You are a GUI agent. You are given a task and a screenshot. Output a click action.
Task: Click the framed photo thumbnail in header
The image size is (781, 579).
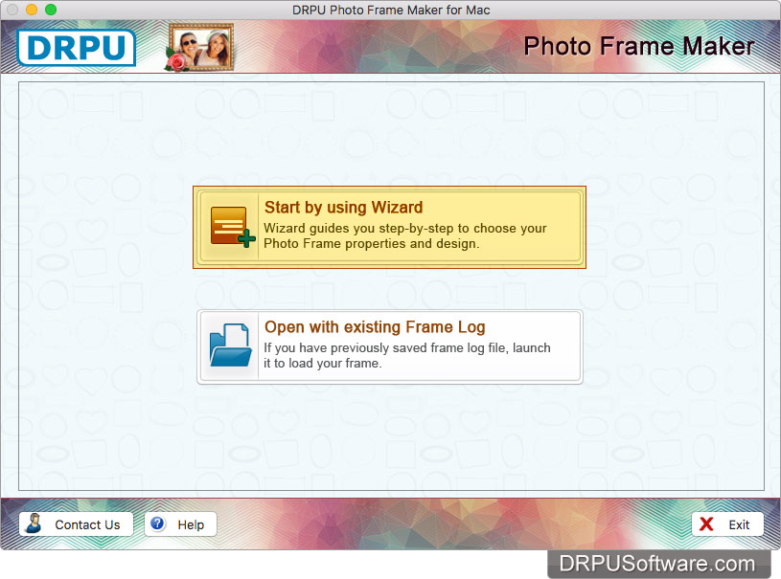(x=200, y=47)
